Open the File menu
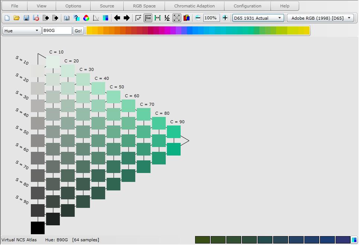This screenshot has width=359, height=245. click(14, 6)
